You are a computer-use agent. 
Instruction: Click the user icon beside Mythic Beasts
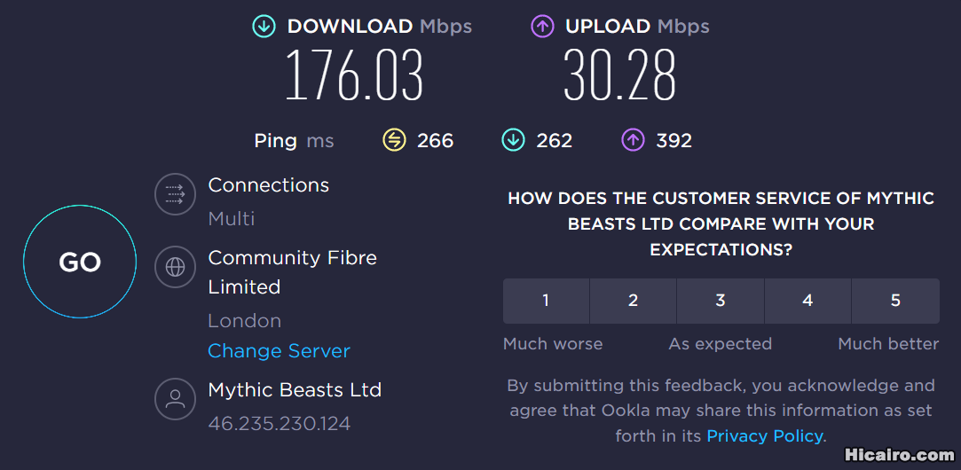pos(175,399)
